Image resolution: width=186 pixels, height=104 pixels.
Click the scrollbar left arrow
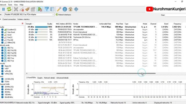pyautogui.click(x=27, y=73)
